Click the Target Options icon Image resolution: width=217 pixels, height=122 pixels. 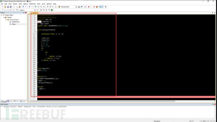coord(37,10)
